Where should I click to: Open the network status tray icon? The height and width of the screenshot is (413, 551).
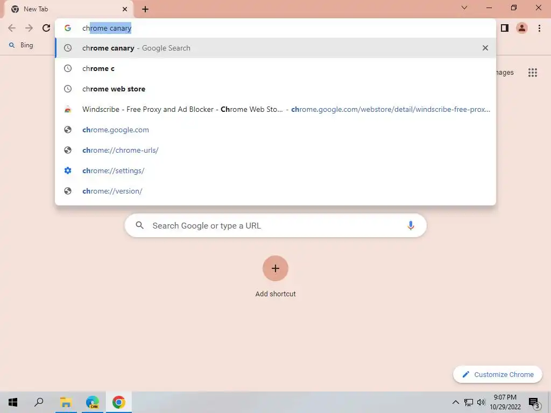point(469,402)
